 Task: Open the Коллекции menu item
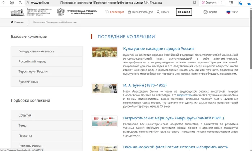click(x=114, y=12)
